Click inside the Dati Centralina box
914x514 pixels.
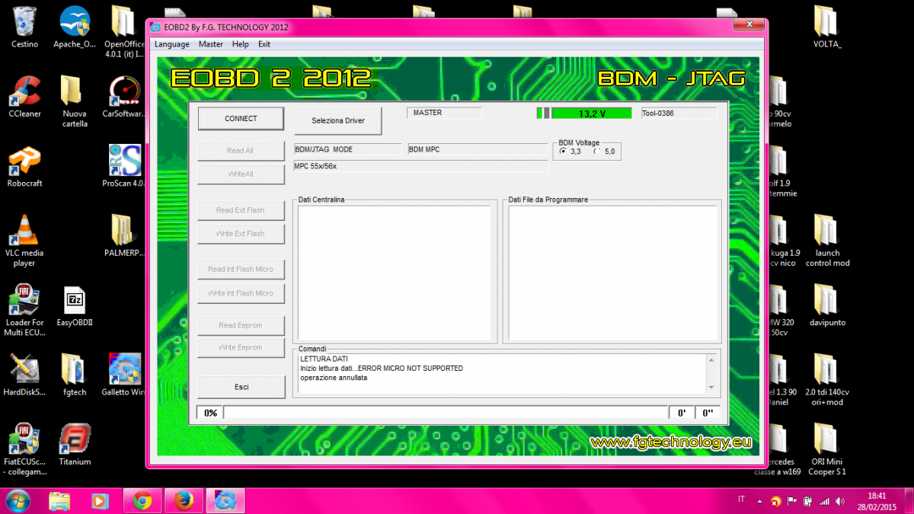point(394,273)
